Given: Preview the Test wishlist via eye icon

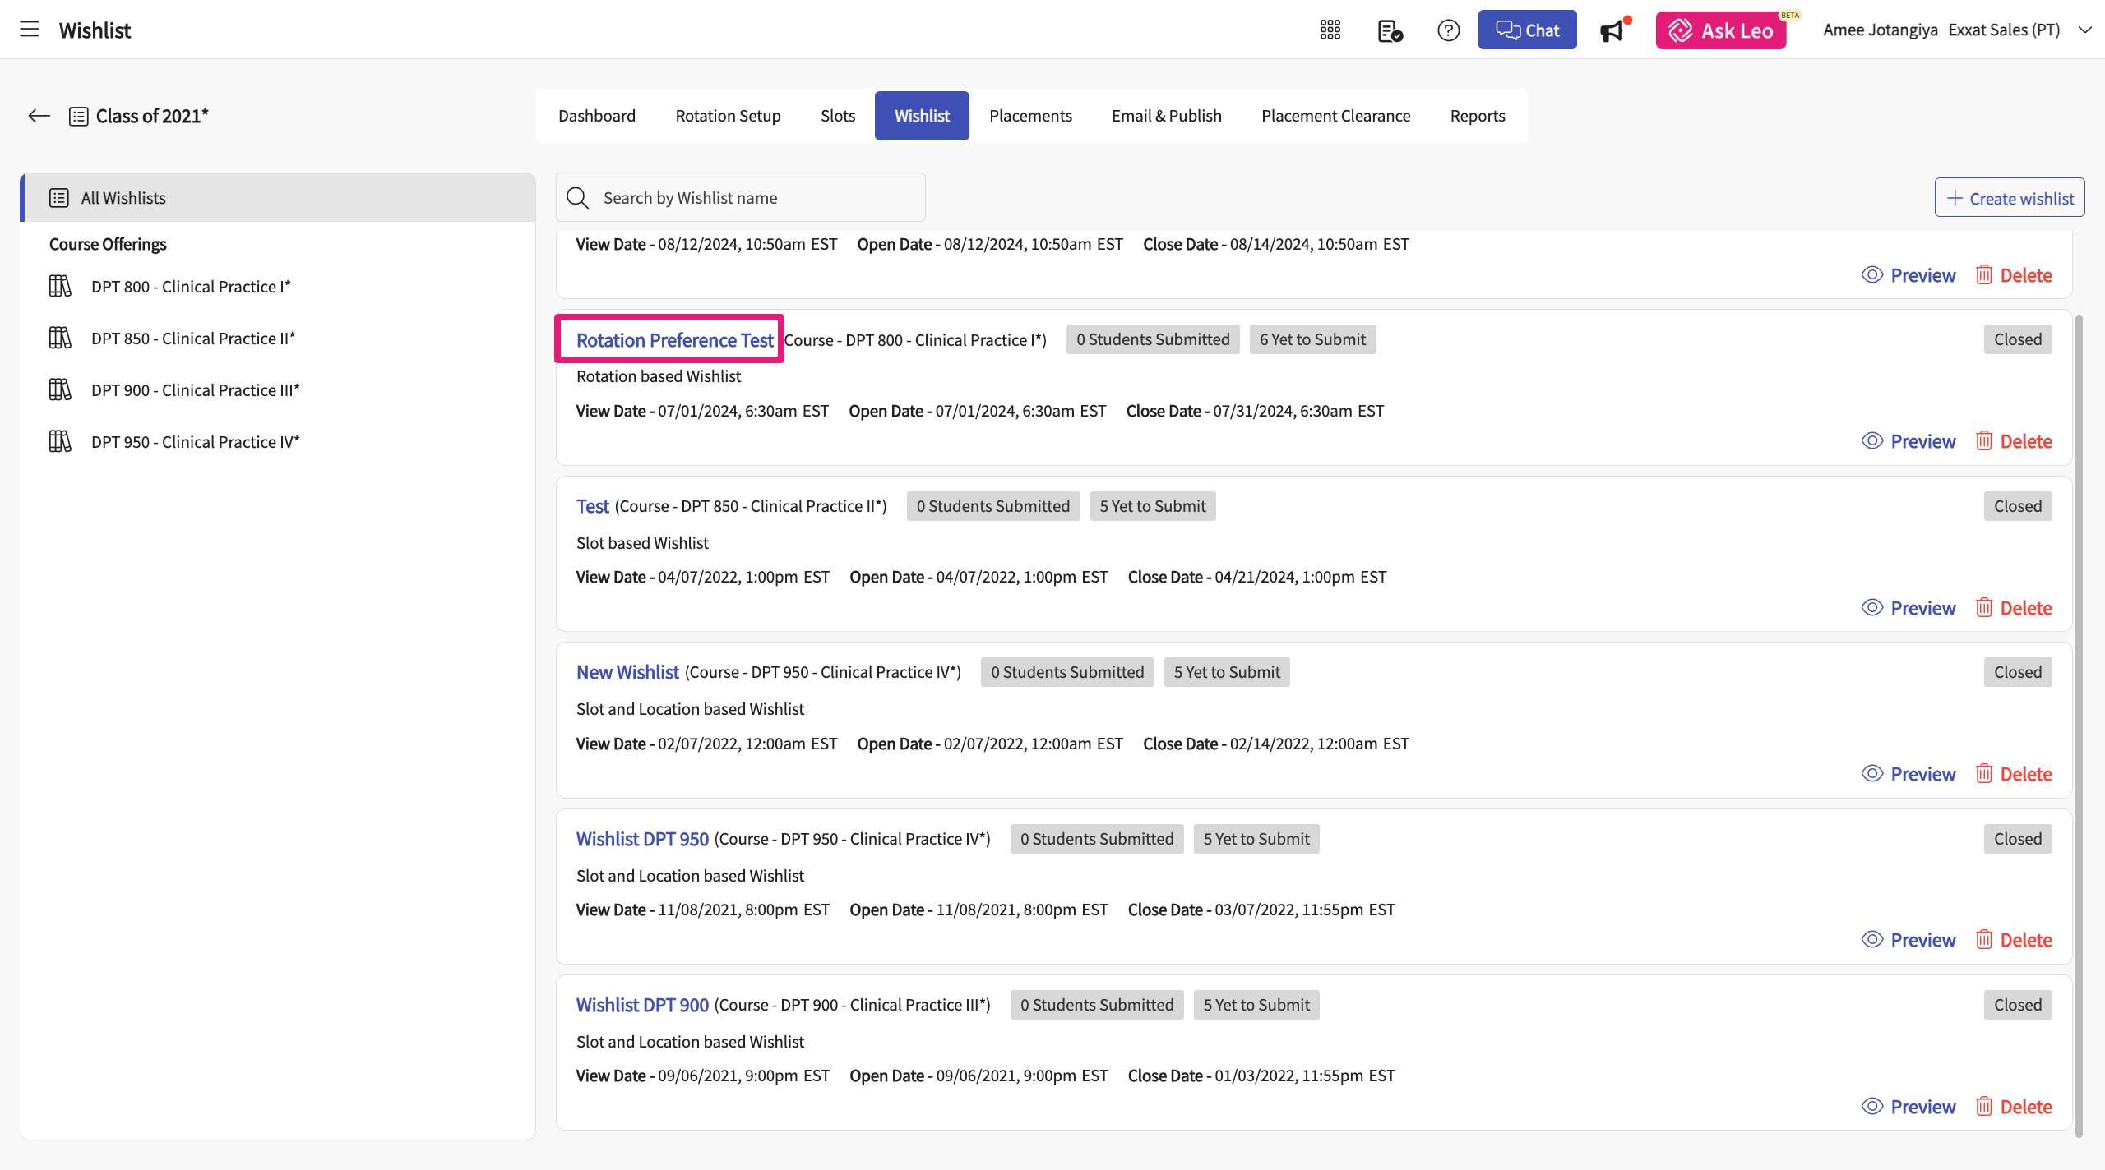Looking at the screenshot, I should tap(1872, 608).
